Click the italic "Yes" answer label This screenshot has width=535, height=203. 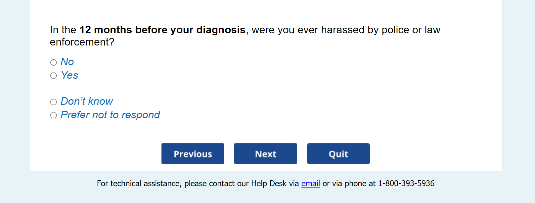click(69, 75)
